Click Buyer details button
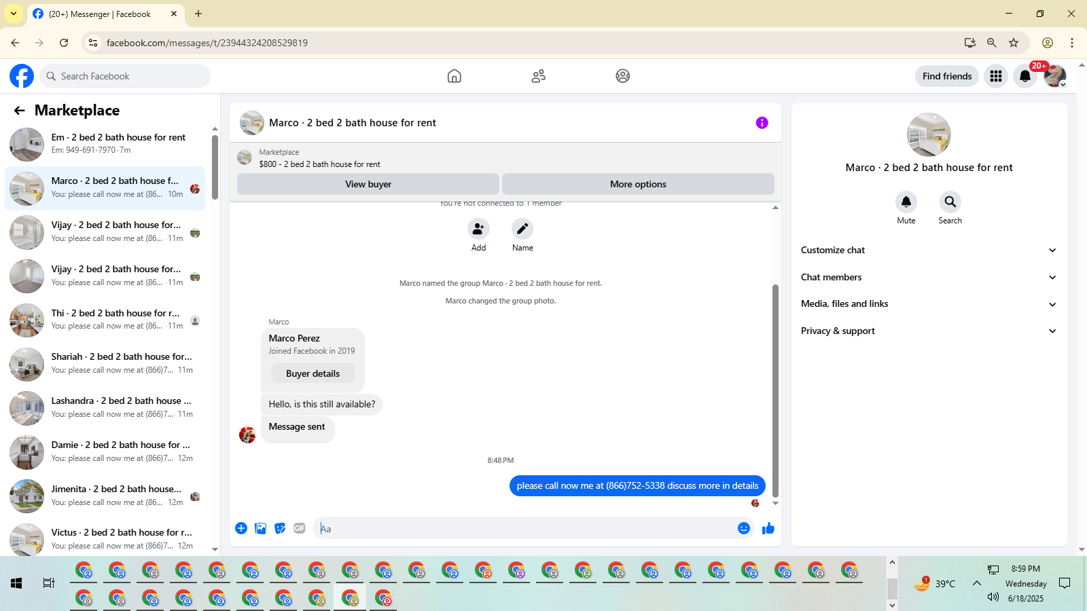The width and height of the screenshot is (1087, 611). (x=313, y=373)
